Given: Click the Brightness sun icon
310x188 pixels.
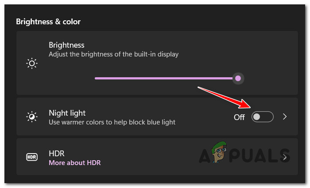Looking at the screenshot, I should pos(32,64).
